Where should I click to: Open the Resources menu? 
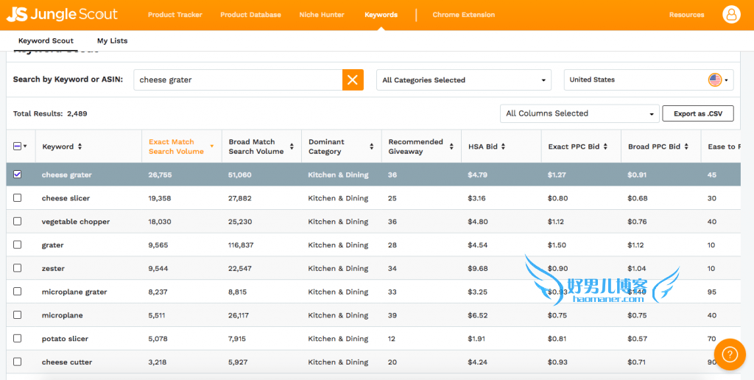687,15
